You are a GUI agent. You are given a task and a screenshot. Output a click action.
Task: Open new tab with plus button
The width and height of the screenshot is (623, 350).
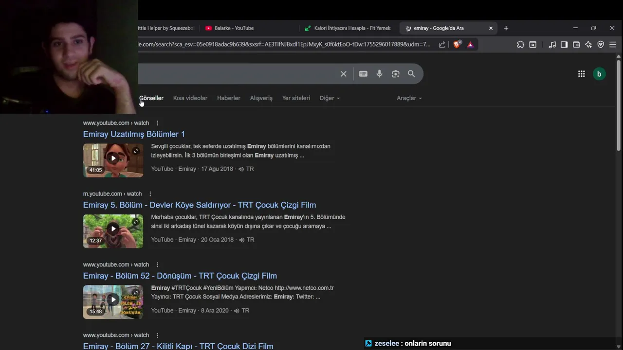click(506, 28)
